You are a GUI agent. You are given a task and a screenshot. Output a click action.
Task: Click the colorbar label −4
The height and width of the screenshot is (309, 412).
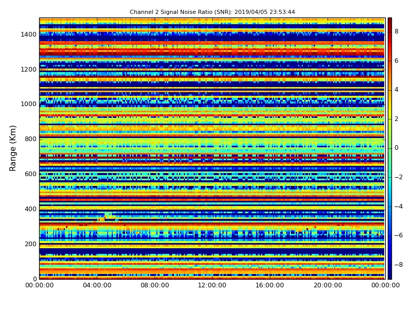(399, 207)
